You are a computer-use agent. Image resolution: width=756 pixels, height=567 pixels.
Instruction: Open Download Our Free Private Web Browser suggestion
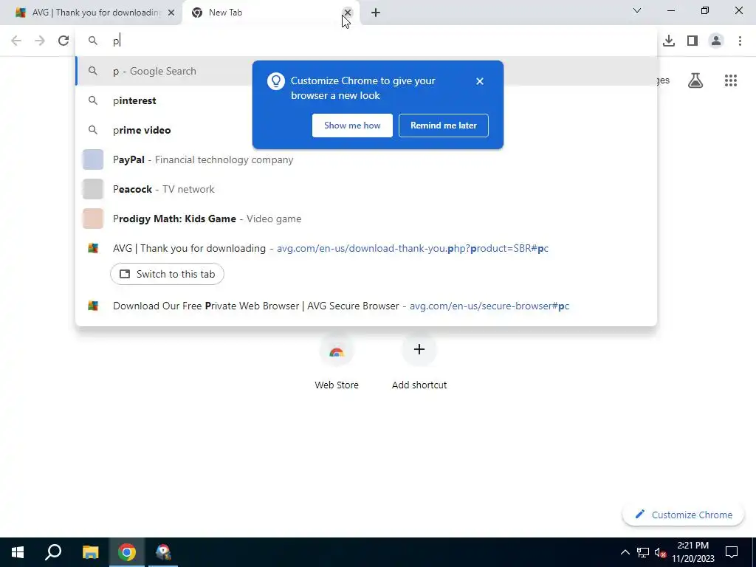pos(366,306)
